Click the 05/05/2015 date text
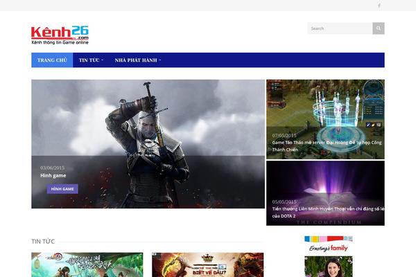Viewport: 416px width, 277px height. tap(284, 202)
